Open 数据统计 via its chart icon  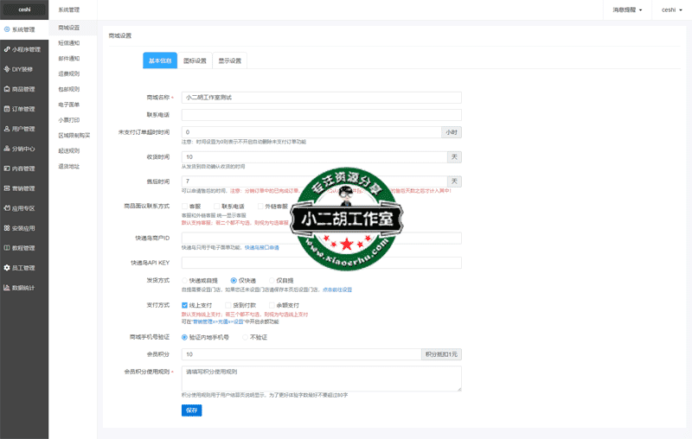coord(7,288)
